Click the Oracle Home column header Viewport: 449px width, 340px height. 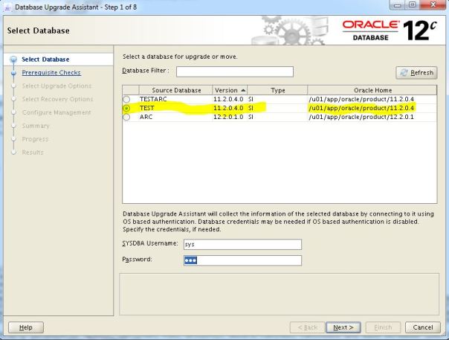click(x=372, y=90)
